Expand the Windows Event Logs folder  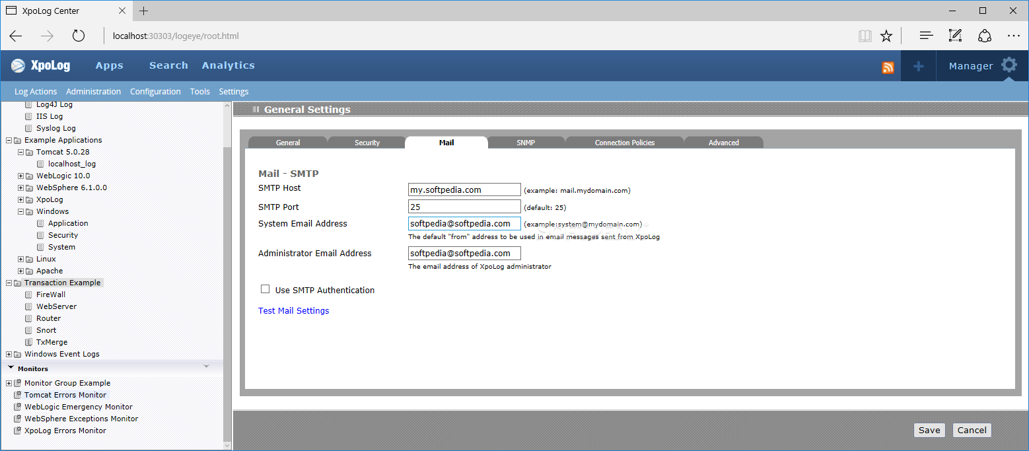[x=9, y=354]
